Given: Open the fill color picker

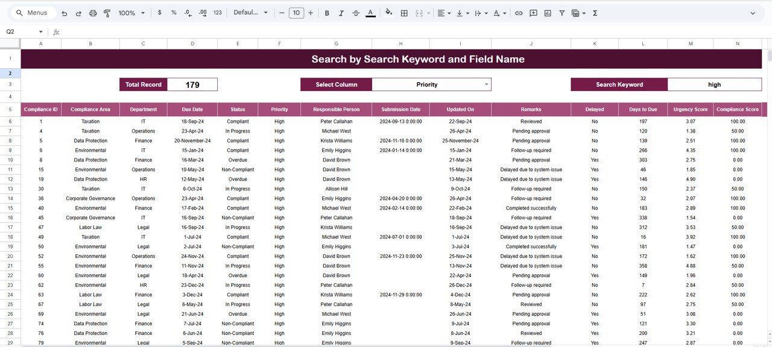Looking at the screenshot, I should pyautogui.click(x=389, y=13).
